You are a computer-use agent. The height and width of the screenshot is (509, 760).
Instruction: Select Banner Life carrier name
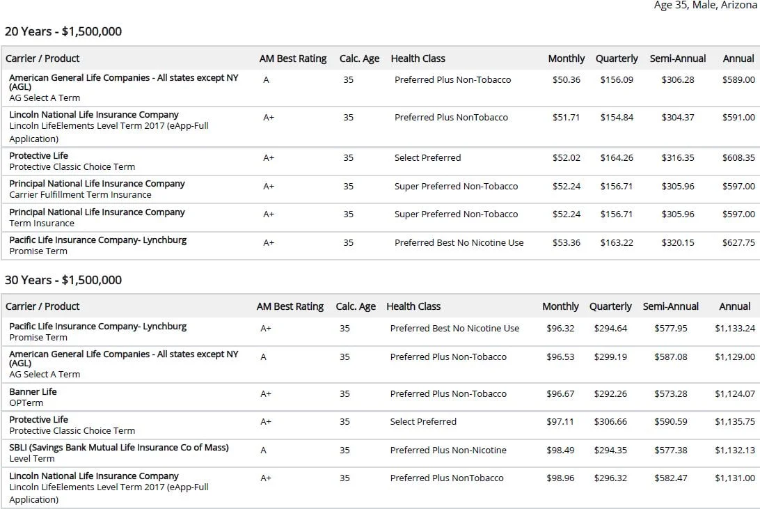point(33,392)
